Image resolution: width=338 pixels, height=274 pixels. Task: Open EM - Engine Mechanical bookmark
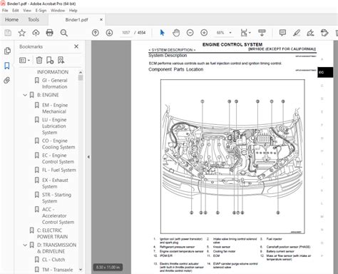pyautogui.click(x=55, y=108)
